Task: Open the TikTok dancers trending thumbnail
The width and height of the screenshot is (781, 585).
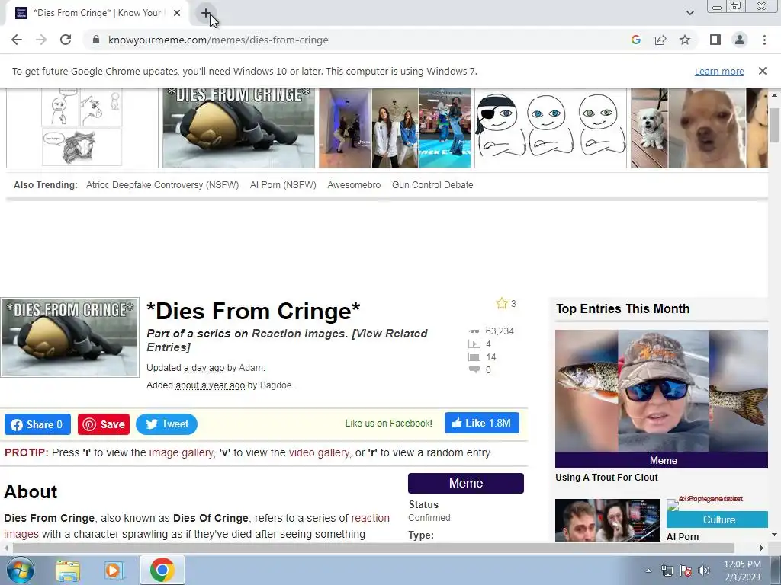Action: click(395, 128)
